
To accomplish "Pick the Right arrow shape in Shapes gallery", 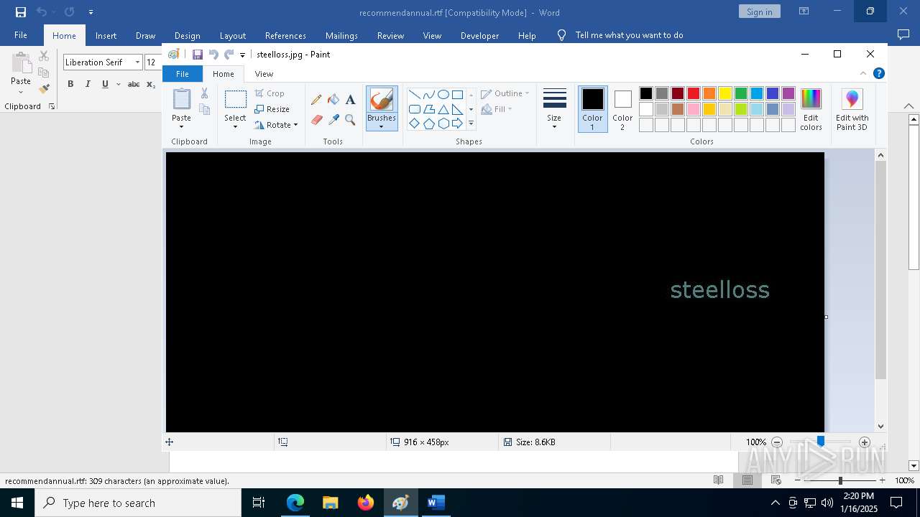I will [x=457, y=124].
